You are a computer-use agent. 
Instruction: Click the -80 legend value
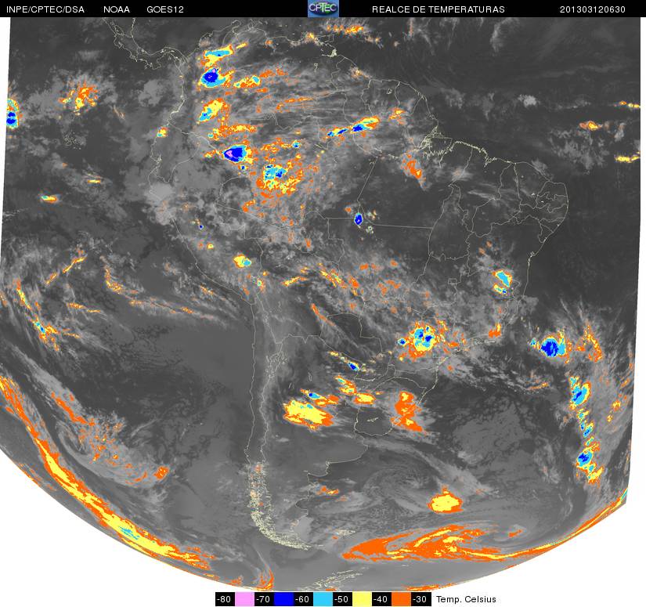pyautogui.click(x=225, y=599)
